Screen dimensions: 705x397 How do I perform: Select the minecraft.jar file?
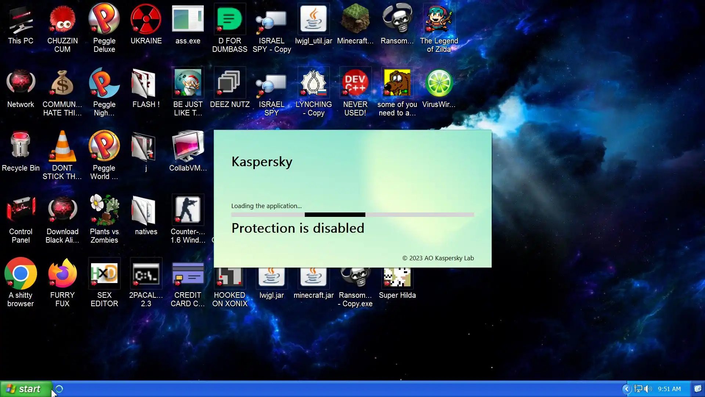tap(313, 279)
